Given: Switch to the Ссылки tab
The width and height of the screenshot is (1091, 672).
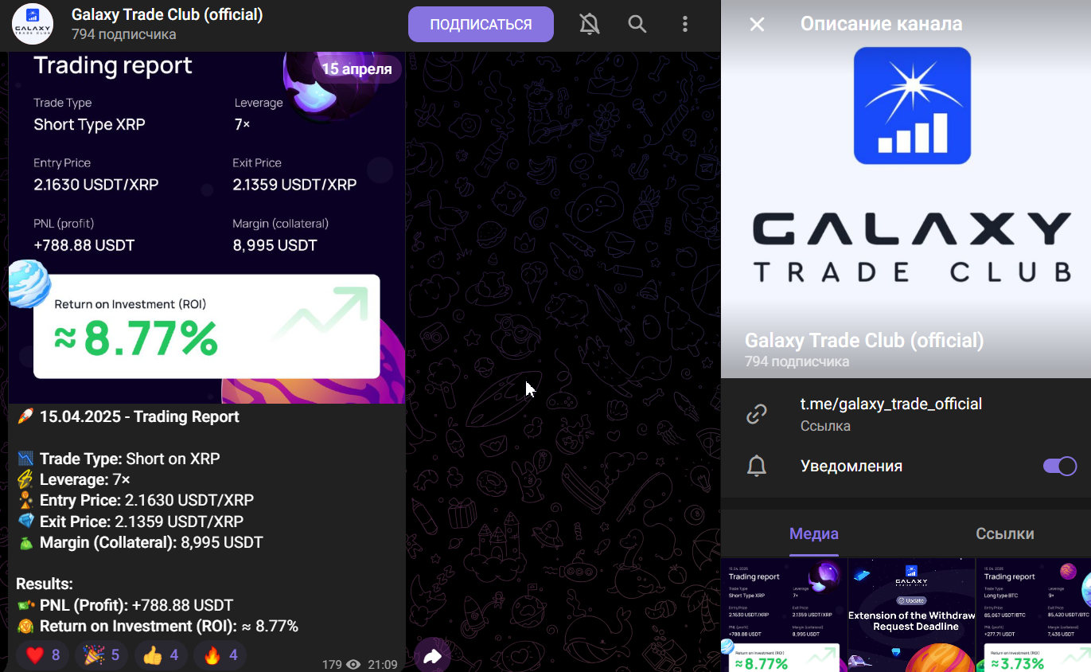Looking at the screenshot, I should 1004,533.
